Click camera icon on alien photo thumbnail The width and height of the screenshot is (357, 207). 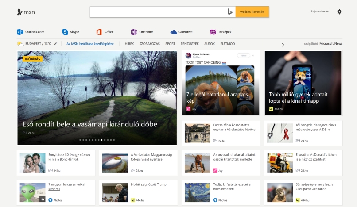click(x=43, y=199)
